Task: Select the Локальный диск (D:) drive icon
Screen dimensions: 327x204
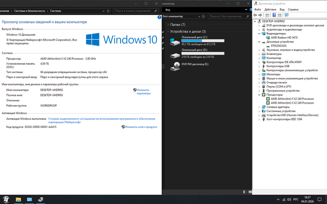Action: click(x=175, y=55)
